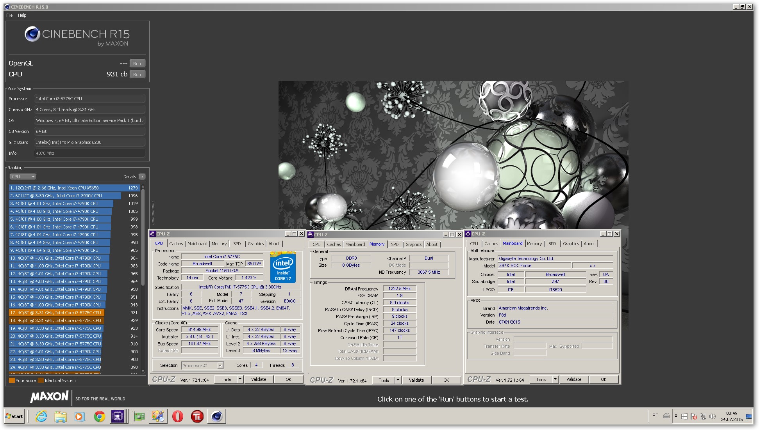Open the network tray icon

pyautogui.click(x=703, y=416)
